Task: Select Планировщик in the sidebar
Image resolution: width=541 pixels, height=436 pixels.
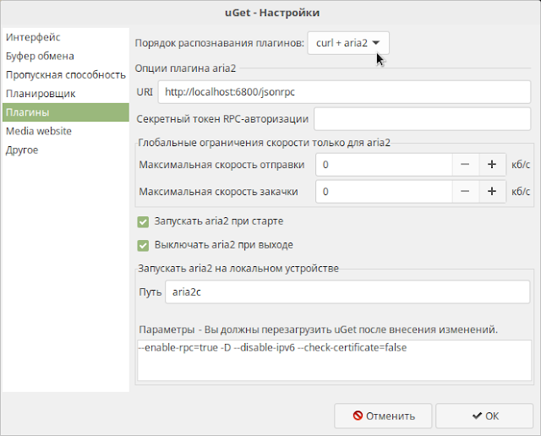Action: point(66,94)
